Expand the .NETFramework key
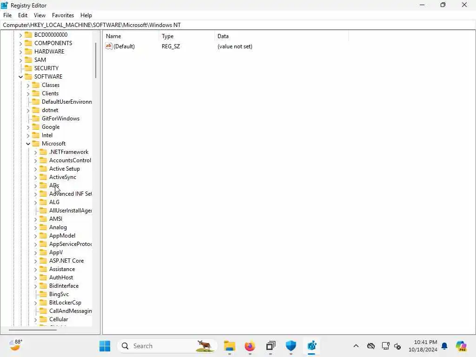The height and width of the screenshot is (357, 476). point(35,152)
